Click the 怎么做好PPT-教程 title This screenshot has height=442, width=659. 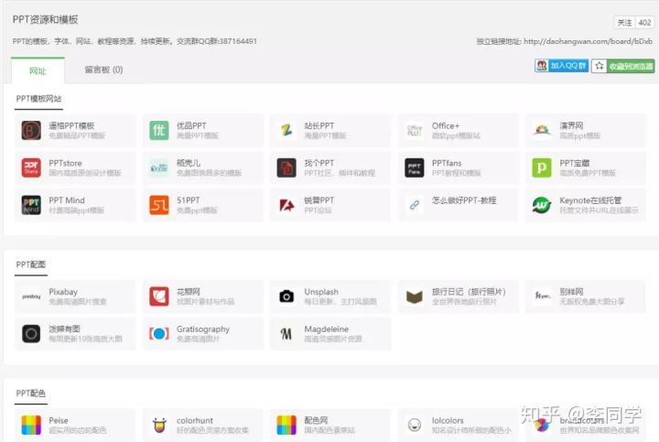pyautogui.click(x=464, y=200)
